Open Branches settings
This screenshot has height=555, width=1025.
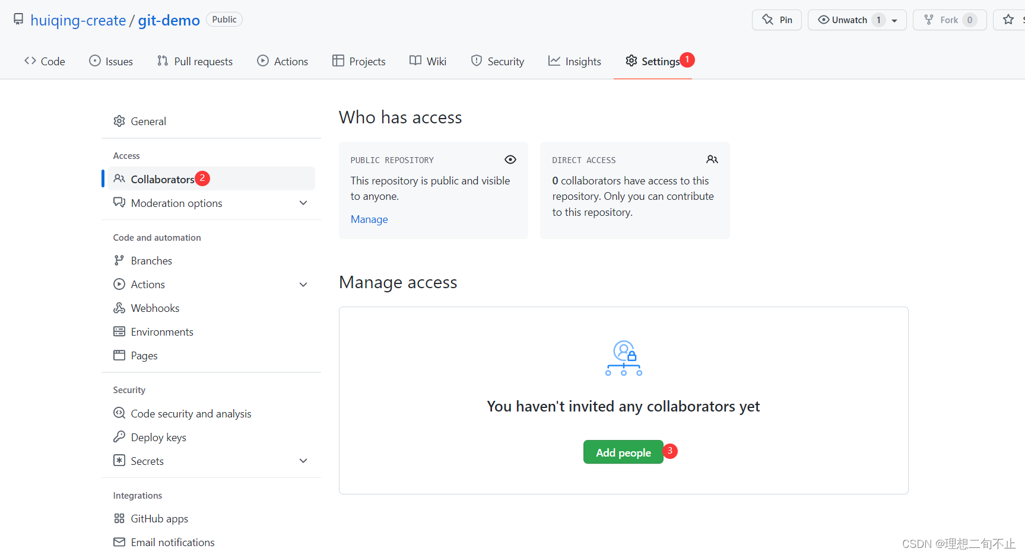pyautogui.click(x=211, y=260)
